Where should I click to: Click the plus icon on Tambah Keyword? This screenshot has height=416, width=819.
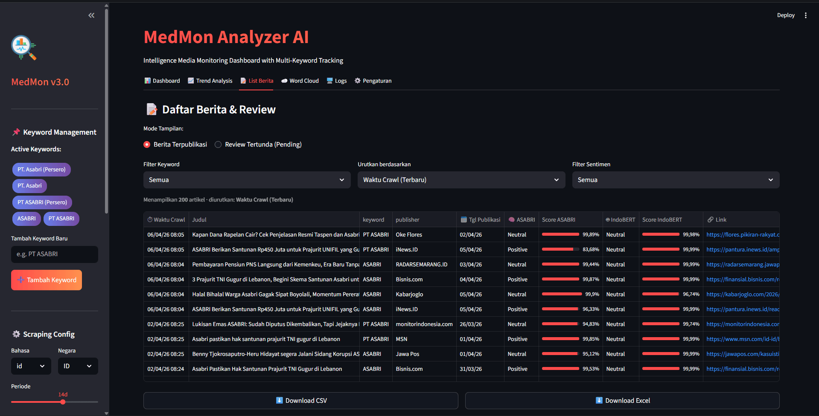[x=20, y=280]
